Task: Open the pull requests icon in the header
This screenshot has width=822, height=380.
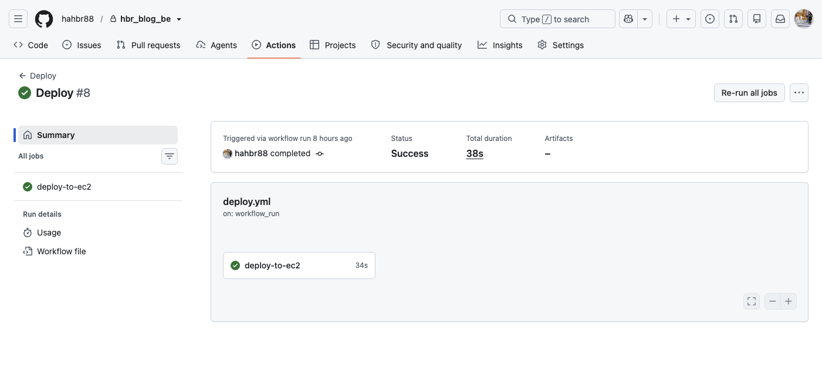Action: (733, 19)
